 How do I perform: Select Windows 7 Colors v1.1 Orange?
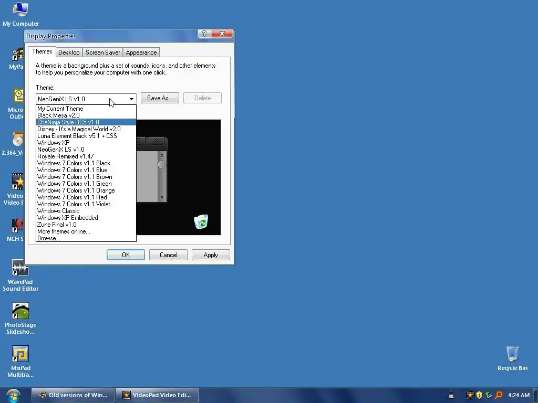point(86,190)
